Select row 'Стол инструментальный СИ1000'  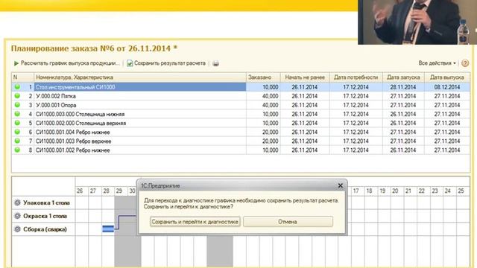(x=241, y=87)
